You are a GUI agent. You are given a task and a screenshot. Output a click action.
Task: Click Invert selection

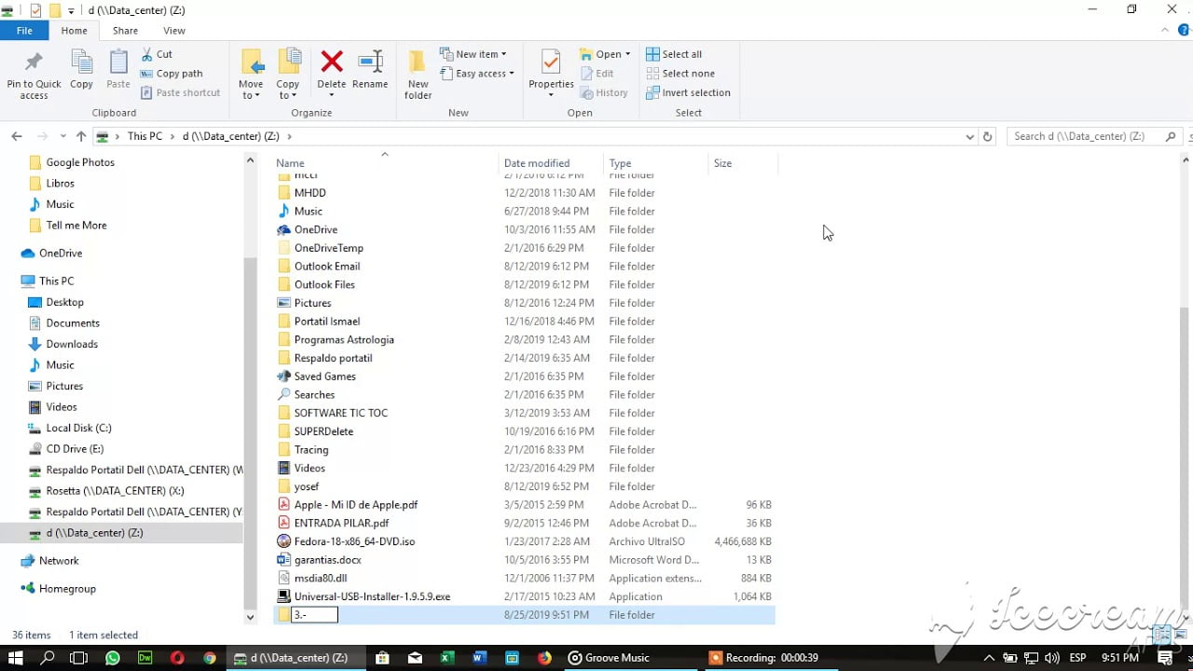click(x=688, y=92)
